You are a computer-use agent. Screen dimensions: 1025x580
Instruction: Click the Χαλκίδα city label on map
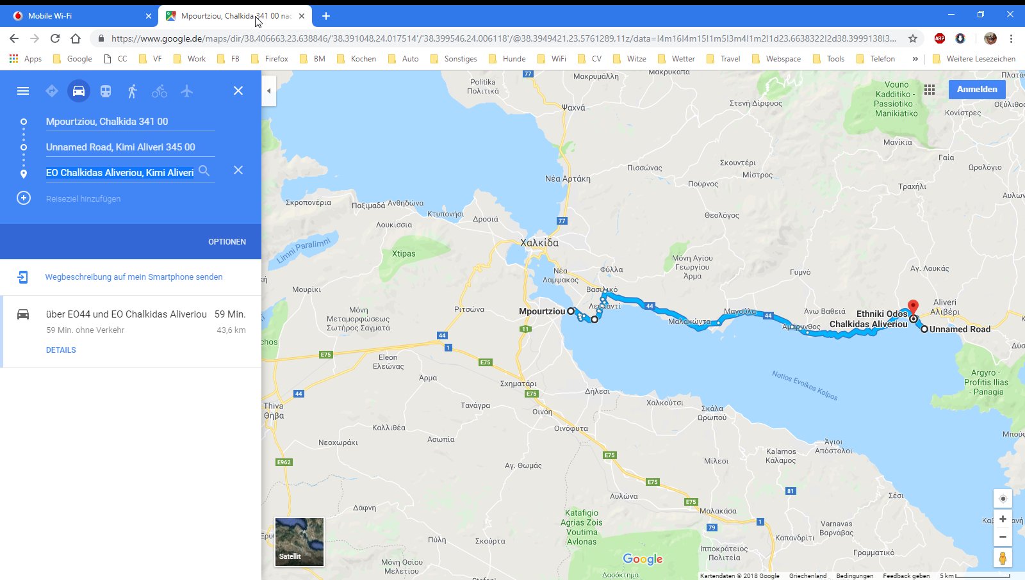pyautogui.click(x=539, y=243)
